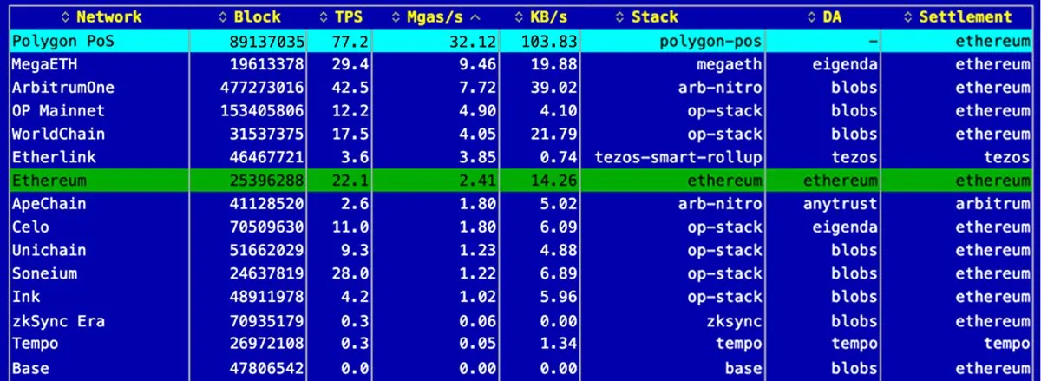1041x381 pixels.
Task: Click the tezos-smart-rollup stack cell
Action: 678,157
